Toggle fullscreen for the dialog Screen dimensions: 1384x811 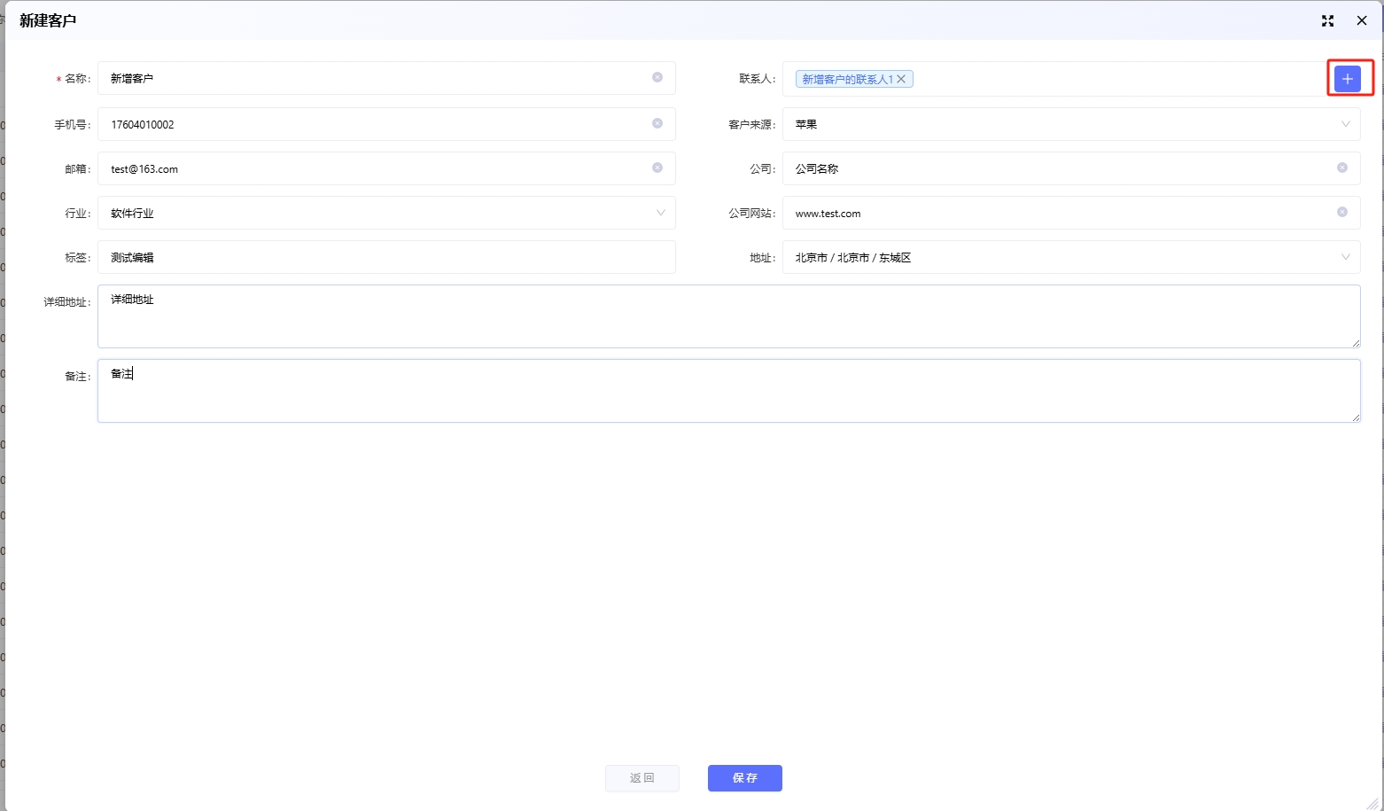click(1327, 20)
